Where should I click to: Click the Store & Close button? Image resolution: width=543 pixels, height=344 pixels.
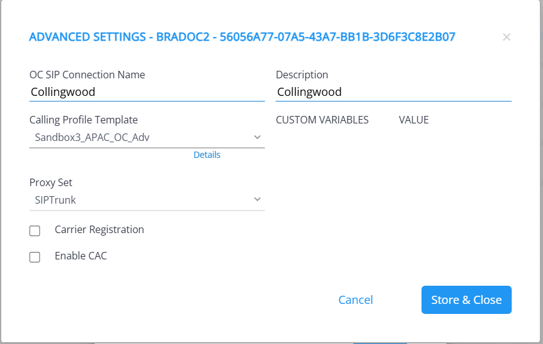[x=466, y=300]
